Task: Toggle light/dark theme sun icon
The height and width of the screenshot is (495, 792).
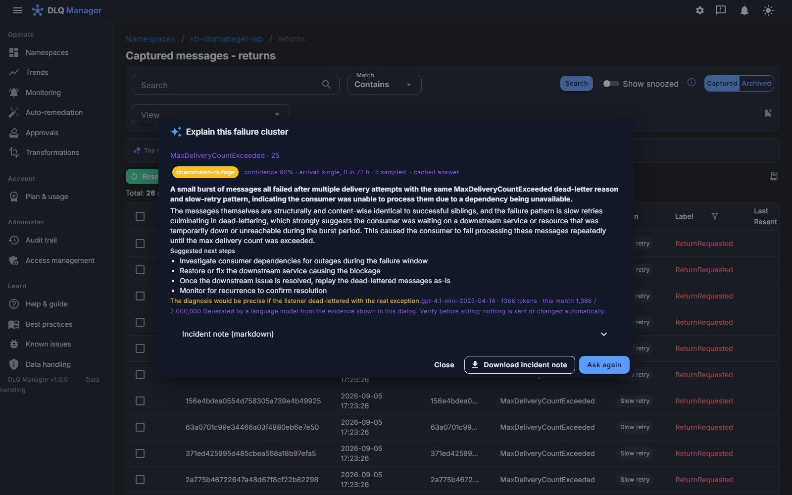Action: 768,10
